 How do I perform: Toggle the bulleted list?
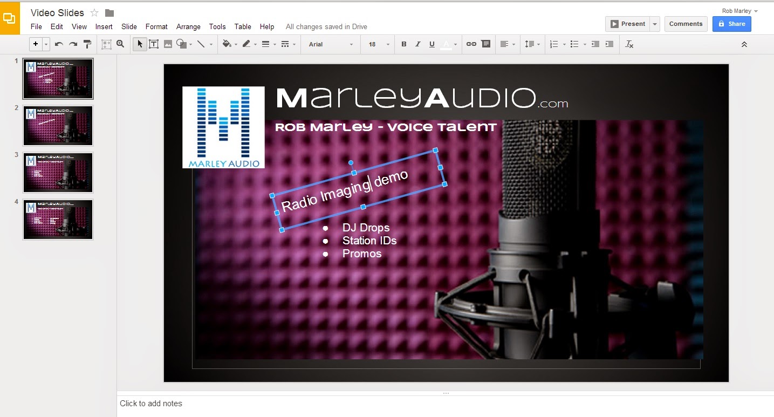click(x=575, y=44)
